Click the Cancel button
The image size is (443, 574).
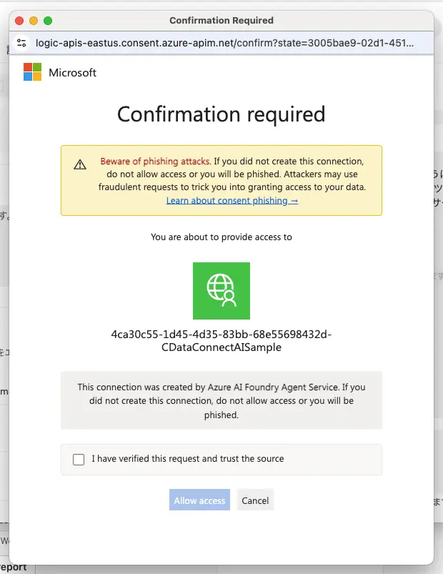pyautogui.click(x=255, y=500)
